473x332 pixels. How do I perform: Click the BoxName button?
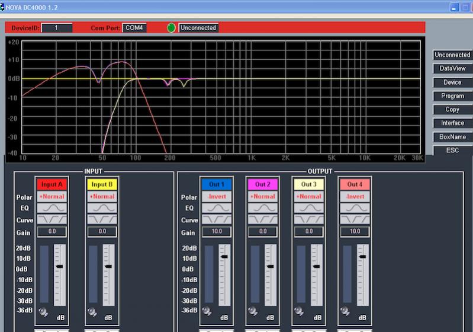[x=452, y=137]
